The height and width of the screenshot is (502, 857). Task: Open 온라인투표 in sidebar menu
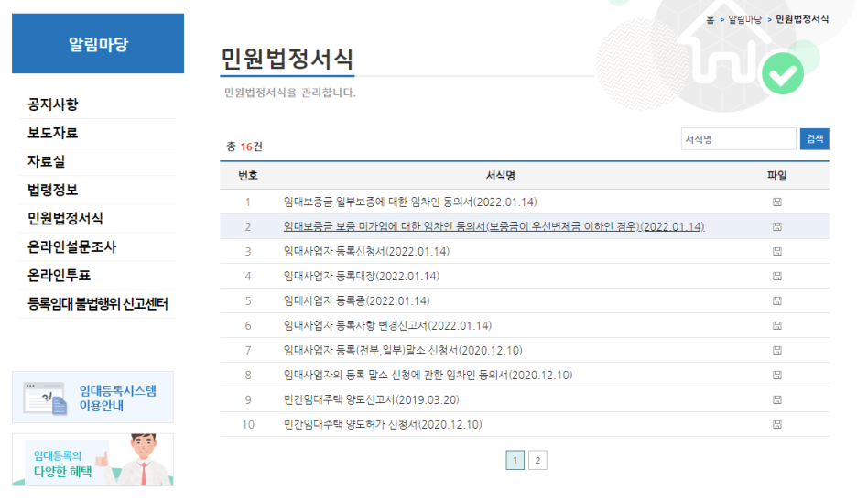coord(59,275)
